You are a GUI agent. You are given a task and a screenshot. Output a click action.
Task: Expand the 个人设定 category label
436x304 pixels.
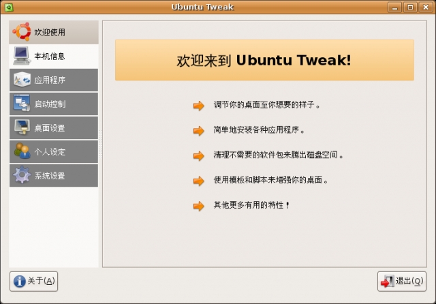click(x=50, y=152)
